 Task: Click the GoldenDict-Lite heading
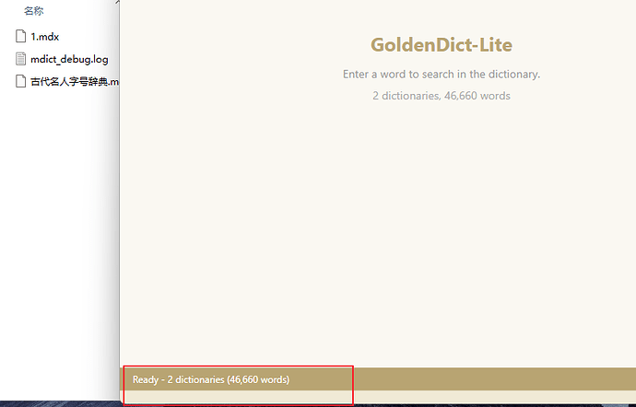[442, 44]
